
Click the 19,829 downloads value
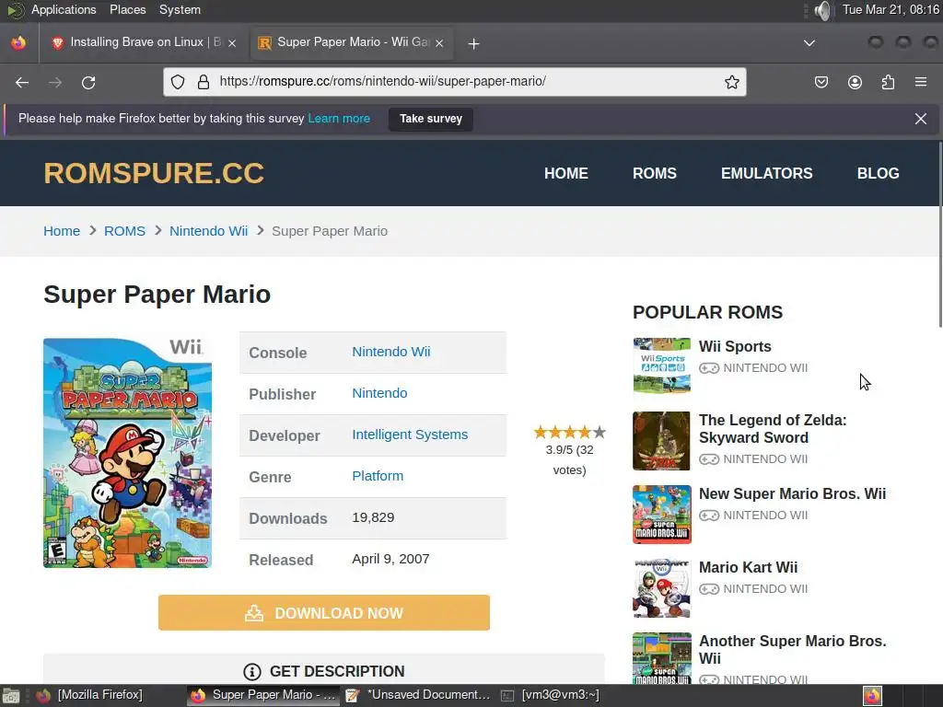[x=373, y=517]
